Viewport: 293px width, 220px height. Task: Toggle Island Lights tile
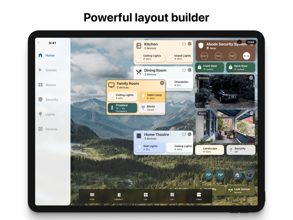180,57
